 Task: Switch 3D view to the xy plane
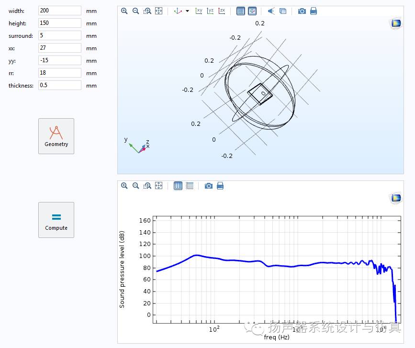(199, 11)
